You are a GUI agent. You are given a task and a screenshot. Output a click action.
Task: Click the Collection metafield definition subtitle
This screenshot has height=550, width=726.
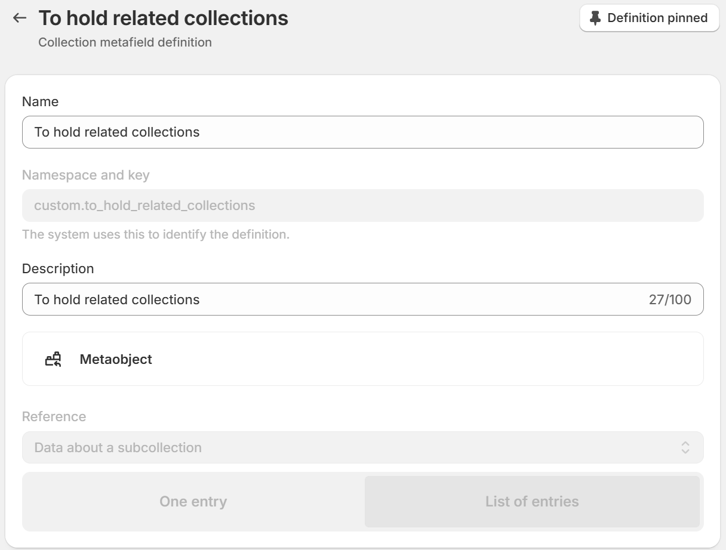(125, 42)
